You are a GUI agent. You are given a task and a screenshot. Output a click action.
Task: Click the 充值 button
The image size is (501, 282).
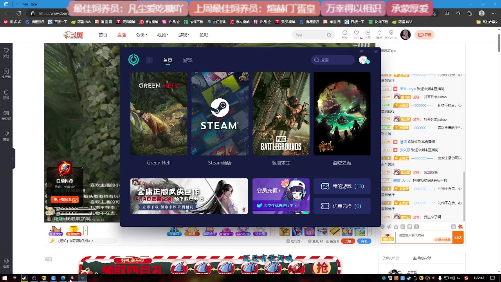(x=348, y=241)
